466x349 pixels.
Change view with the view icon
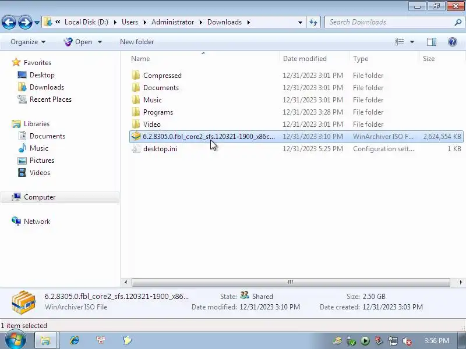[x=399, y=42]
